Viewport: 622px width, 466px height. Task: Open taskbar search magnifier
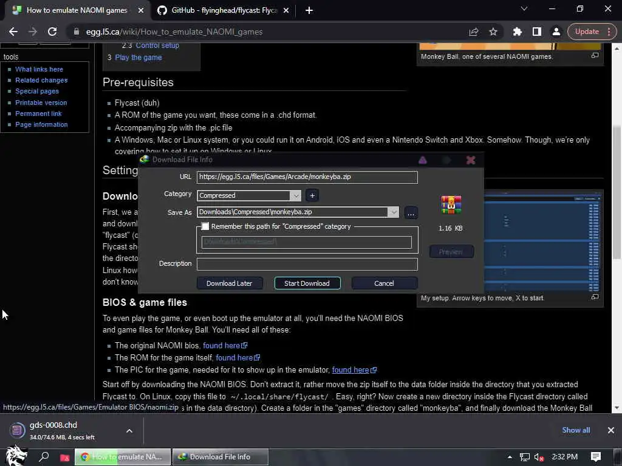(44, 457)
